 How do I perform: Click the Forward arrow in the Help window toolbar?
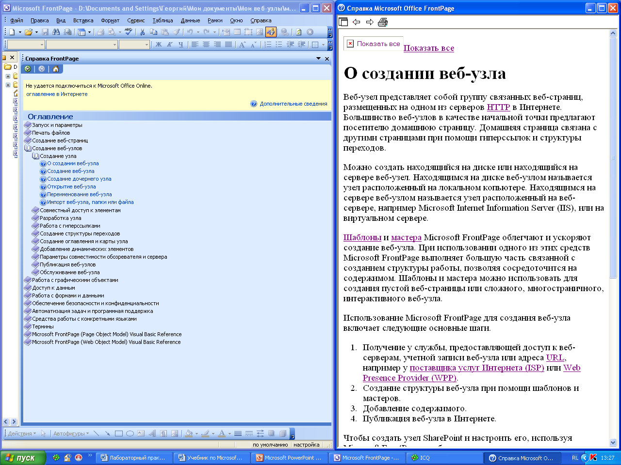[370, 22]
